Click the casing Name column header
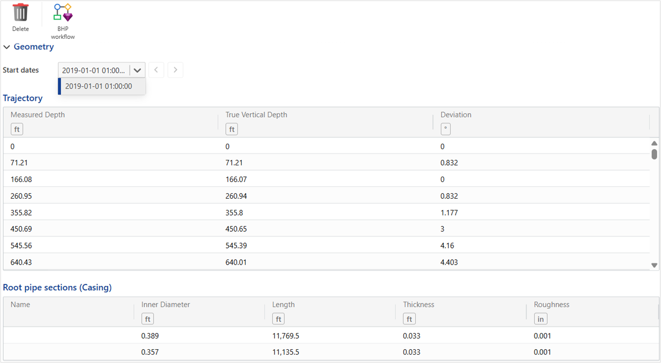661x363 pixels. tap(20, 304)
